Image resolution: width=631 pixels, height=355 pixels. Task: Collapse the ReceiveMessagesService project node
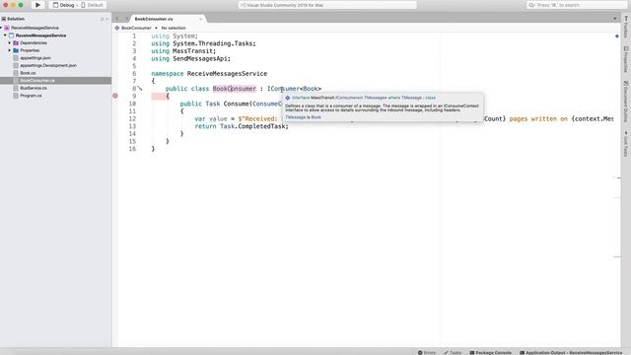[x=5, y=35]
